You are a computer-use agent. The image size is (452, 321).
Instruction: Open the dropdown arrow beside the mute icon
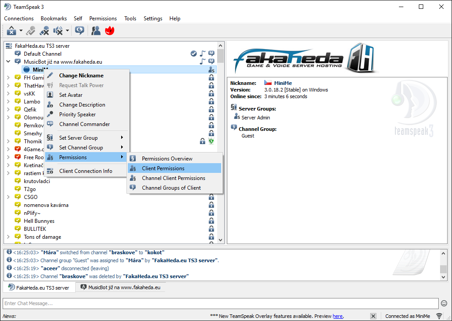click(67, 31)
